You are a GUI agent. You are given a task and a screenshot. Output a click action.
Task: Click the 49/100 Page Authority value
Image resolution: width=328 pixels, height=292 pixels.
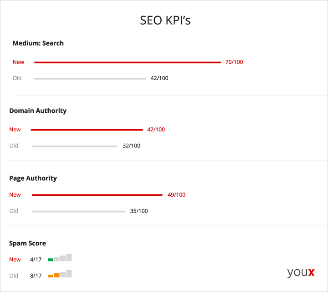(x=177, y=195)
